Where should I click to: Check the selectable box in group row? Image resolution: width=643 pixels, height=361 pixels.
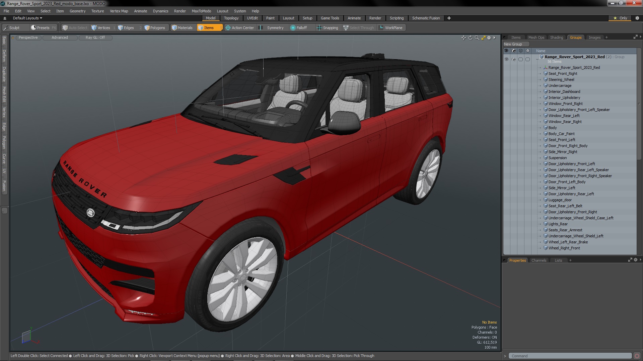click(520, 59)
